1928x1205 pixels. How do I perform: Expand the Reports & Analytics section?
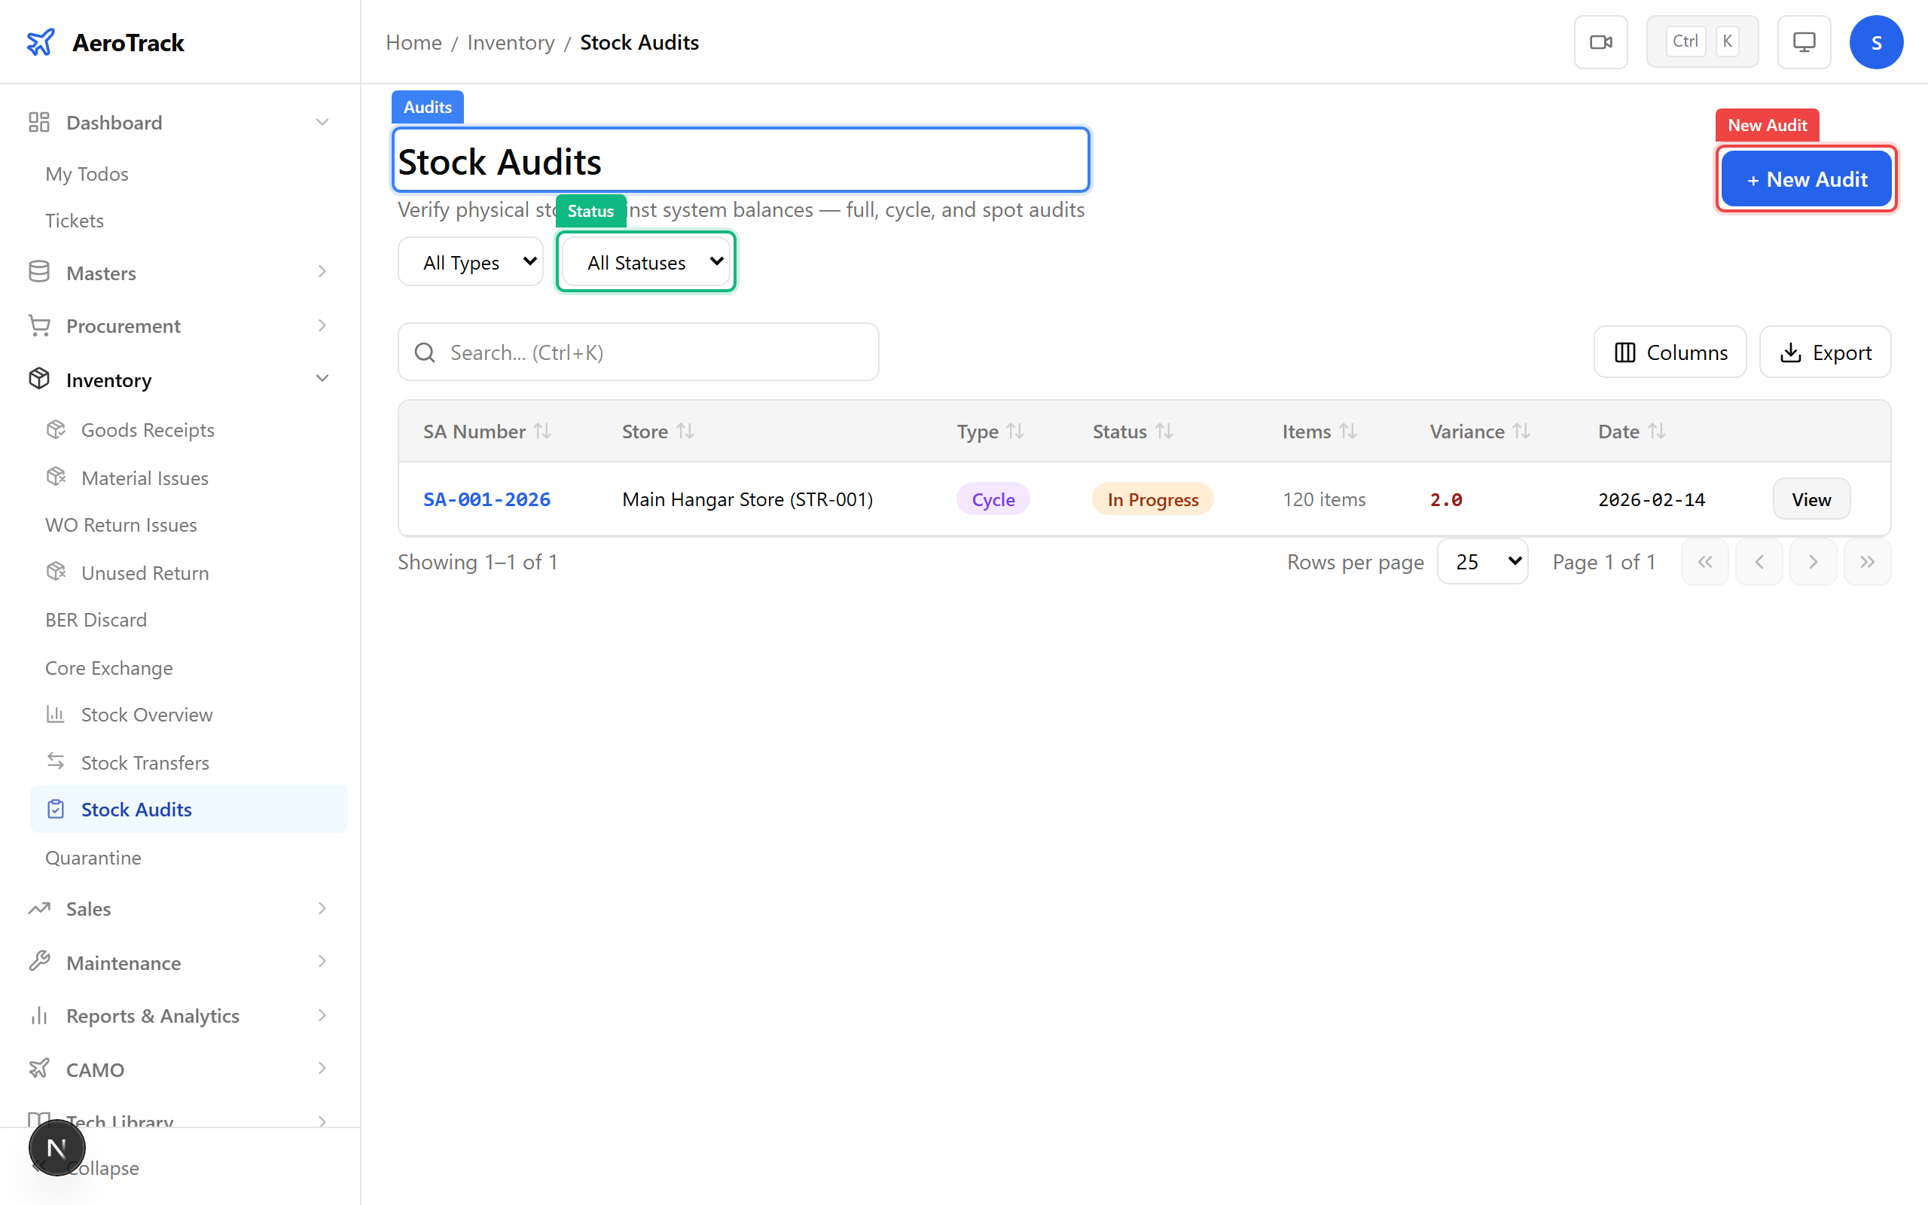(322, 1015)
